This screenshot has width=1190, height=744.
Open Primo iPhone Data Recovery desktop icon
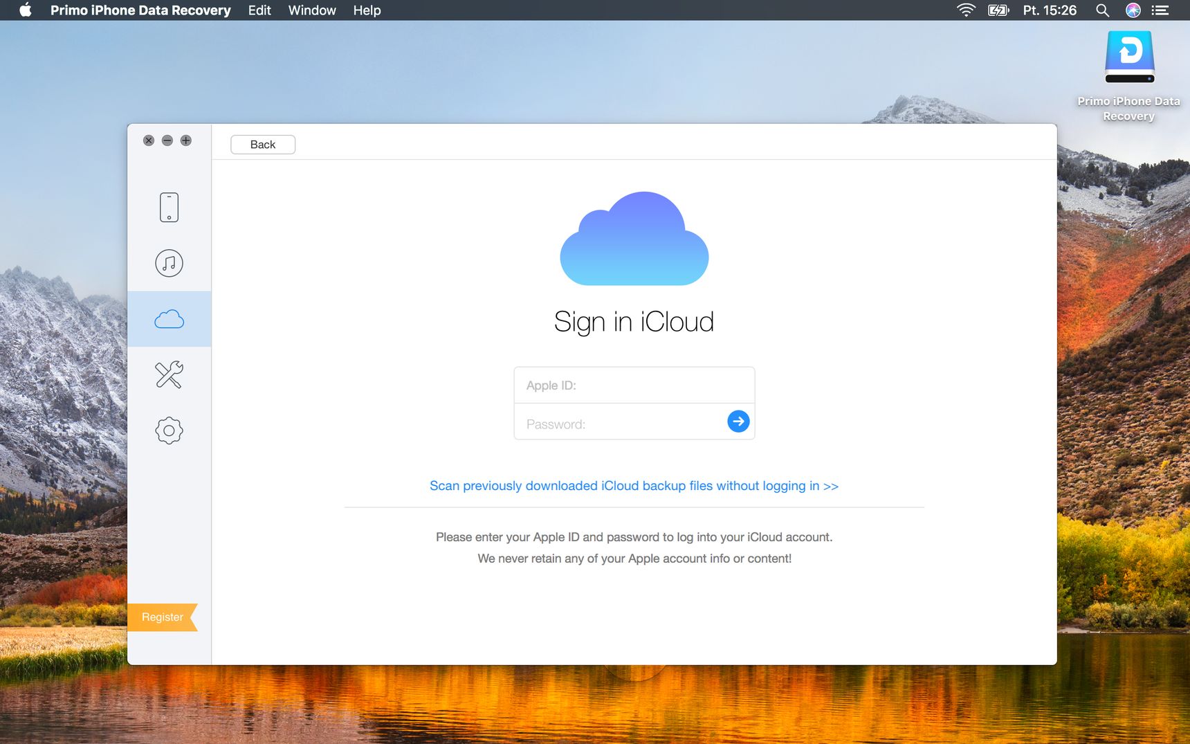click(x=1129, y=76)
